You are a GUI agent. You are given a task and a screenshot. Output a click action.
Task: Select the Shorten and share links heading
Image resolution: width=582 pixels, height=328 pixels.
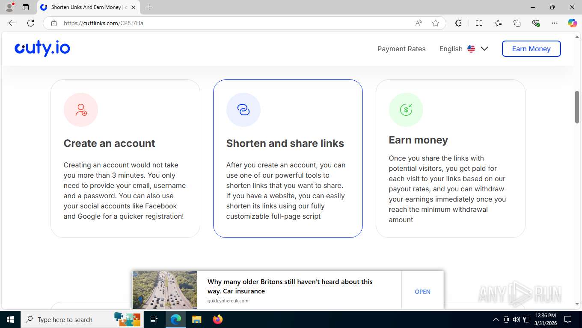click(x=285, y=143)
